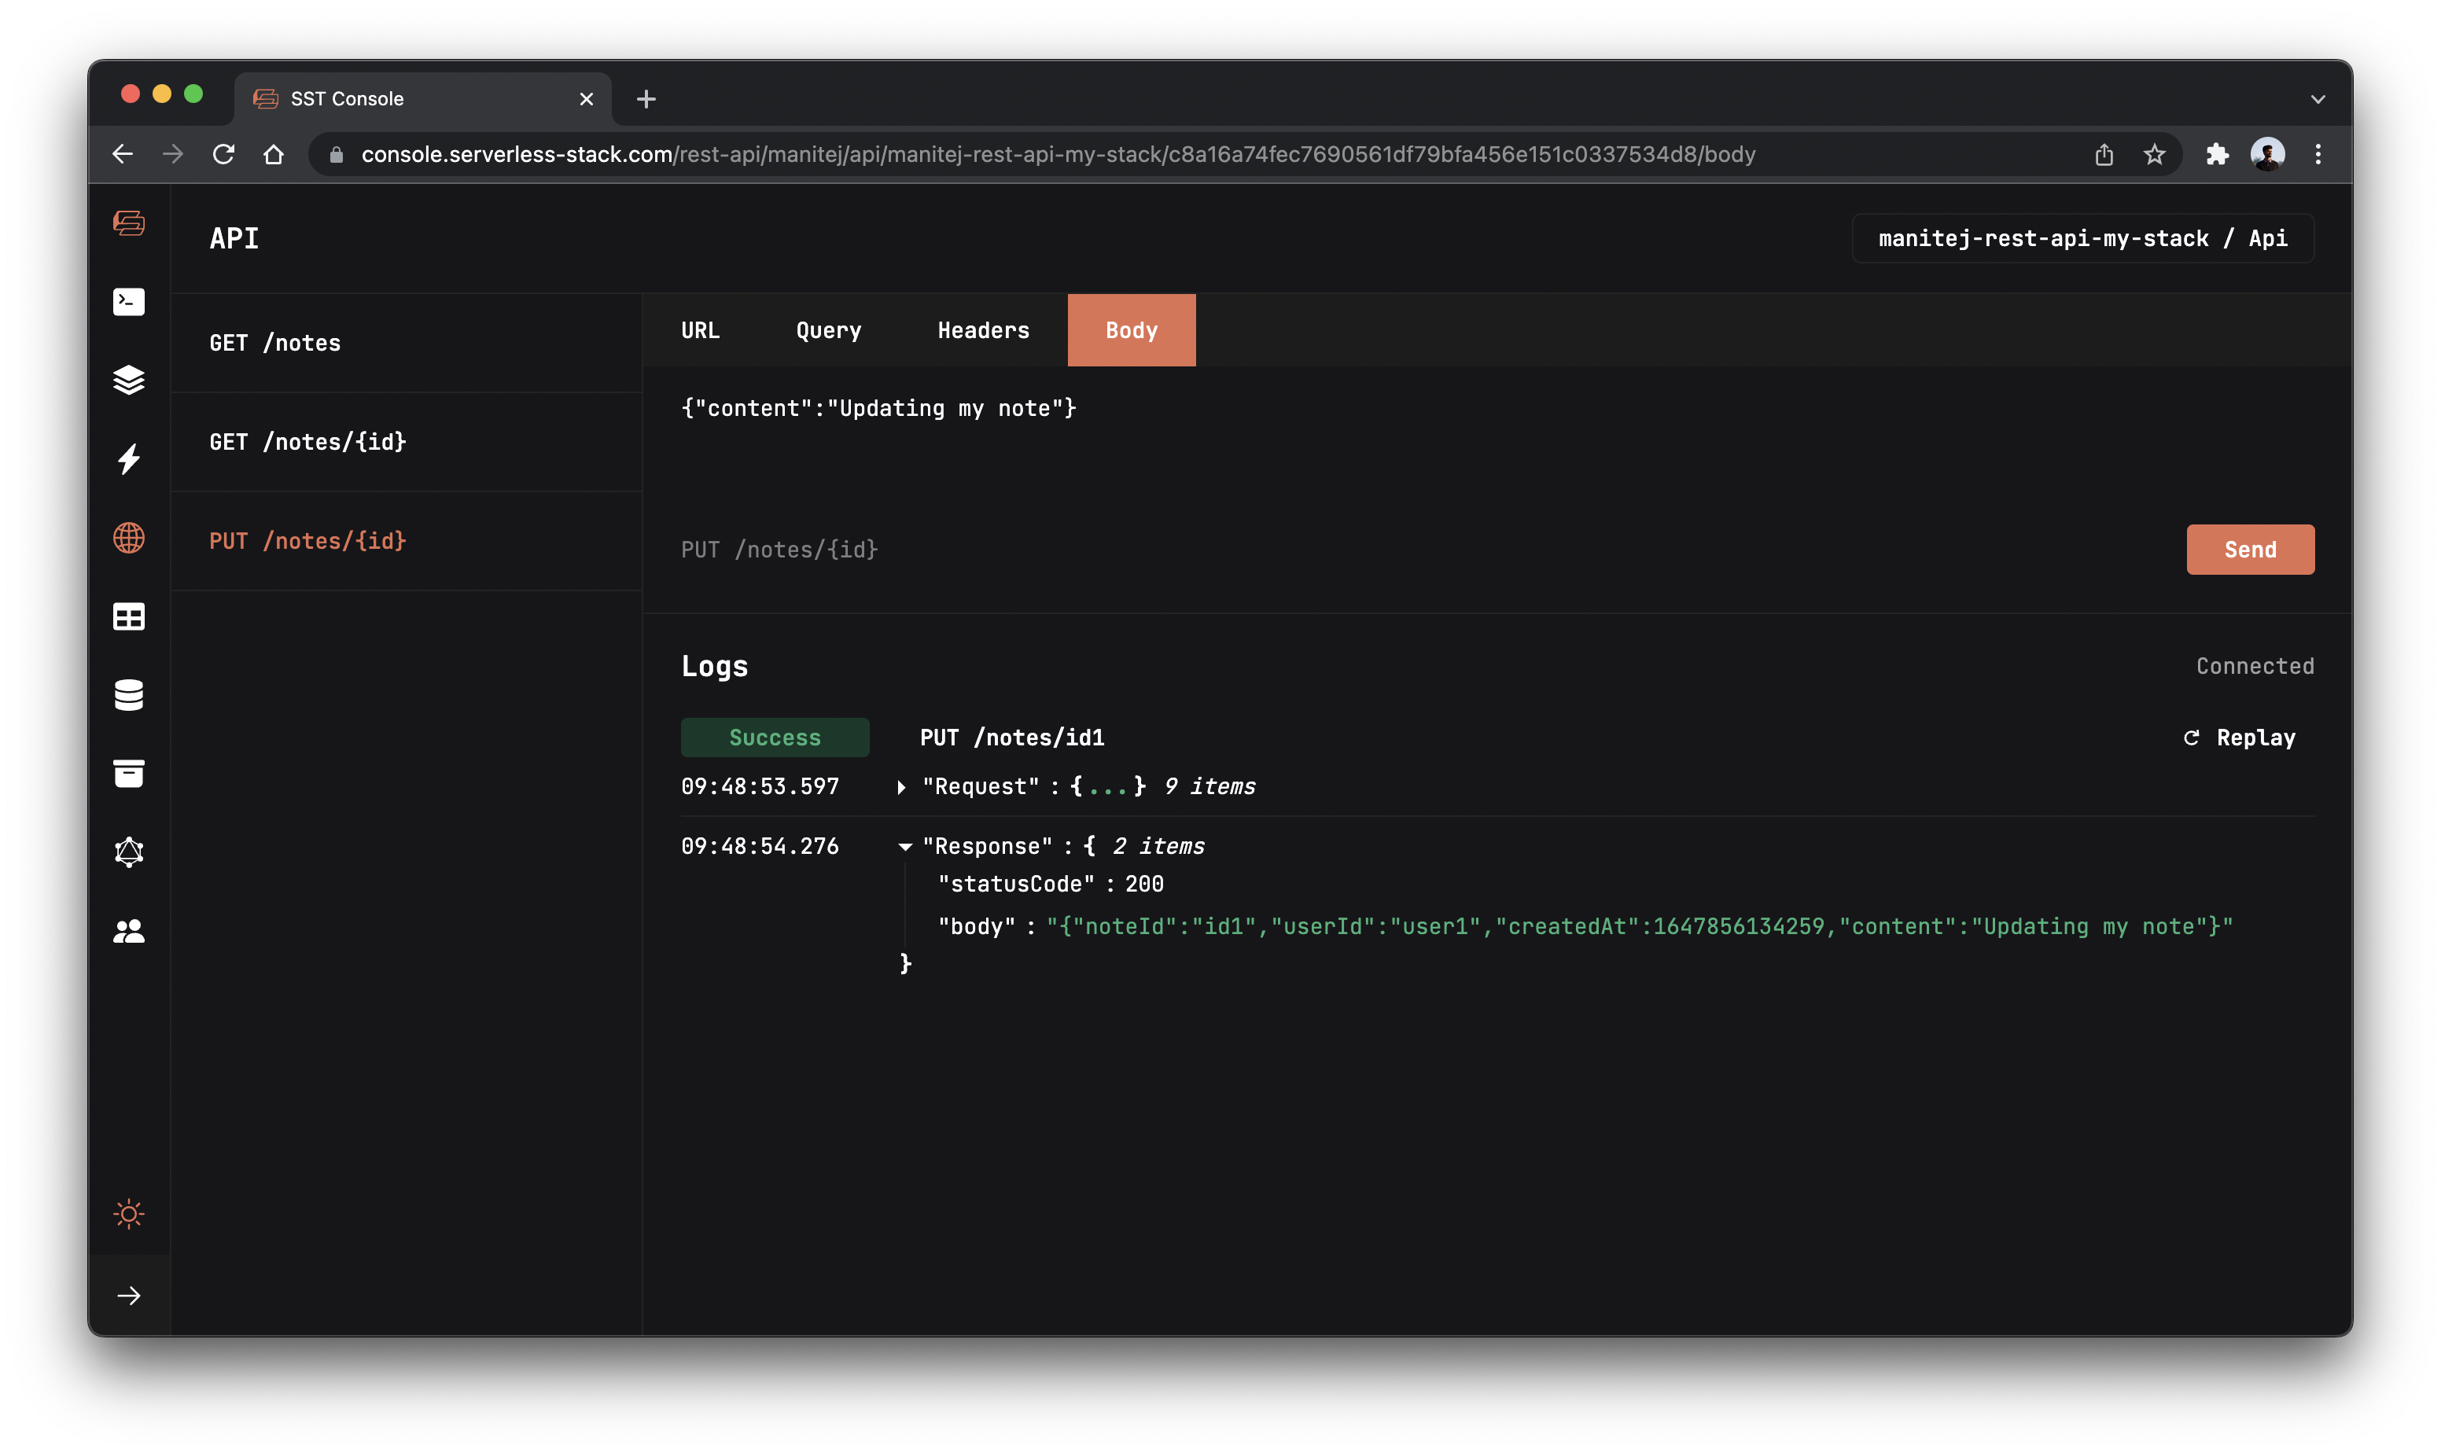Replay the PUT /notes/id1 request
The width and height of the screenshot is (2441, 1453).
click(2240, 735)
